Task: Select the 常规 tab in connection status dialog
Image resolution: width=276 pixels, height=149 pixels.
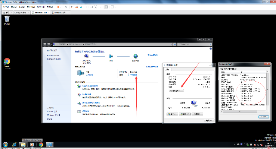Action: point(167,70)
